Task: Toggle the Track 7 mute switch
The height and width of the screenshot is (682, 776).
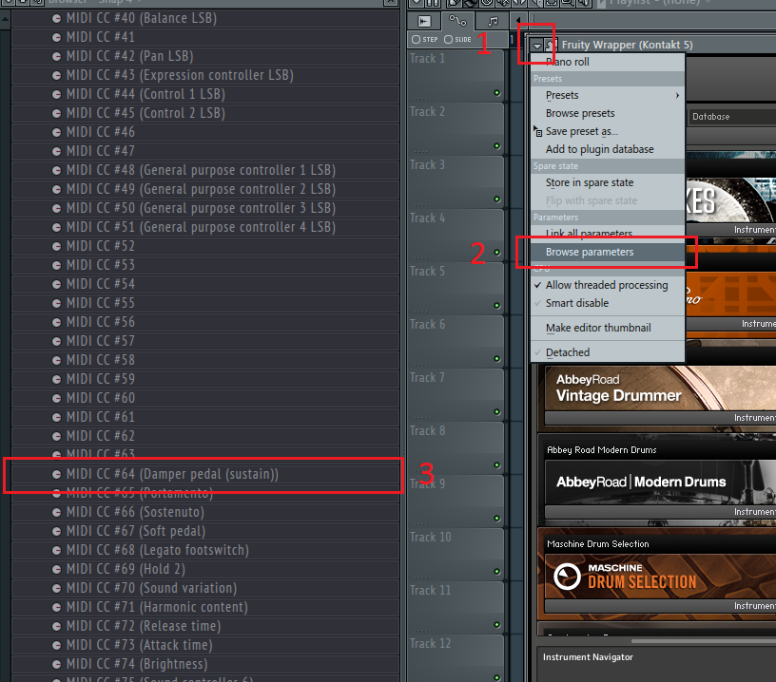Action: click(496, 411)
